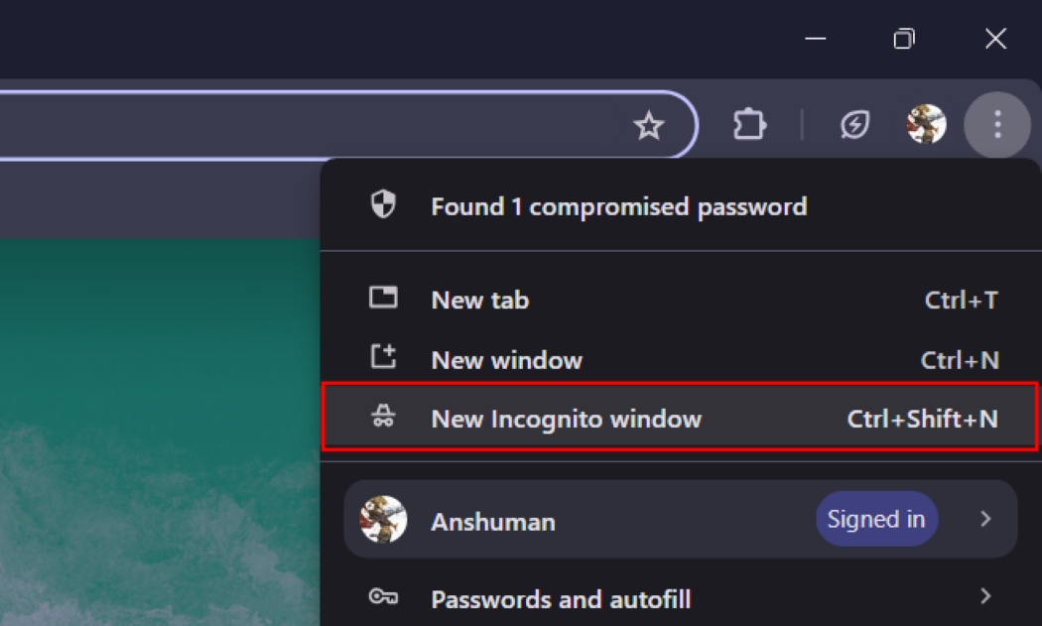
Task: Click inside the address bar
Action: (298, 125)
